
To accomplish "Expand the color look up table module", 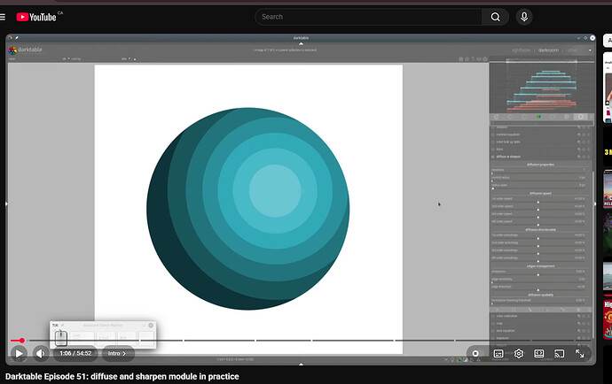I will point(515,142).
